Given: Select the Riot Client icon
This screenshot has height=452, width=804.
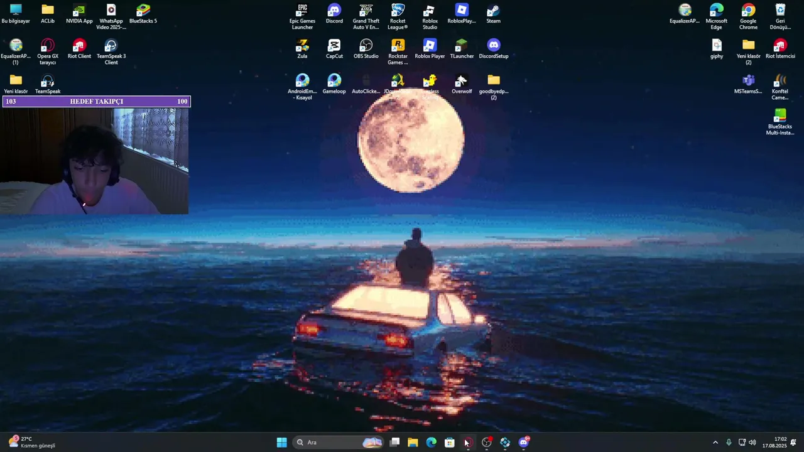Looking at the screenshot, I should [79, 49].
